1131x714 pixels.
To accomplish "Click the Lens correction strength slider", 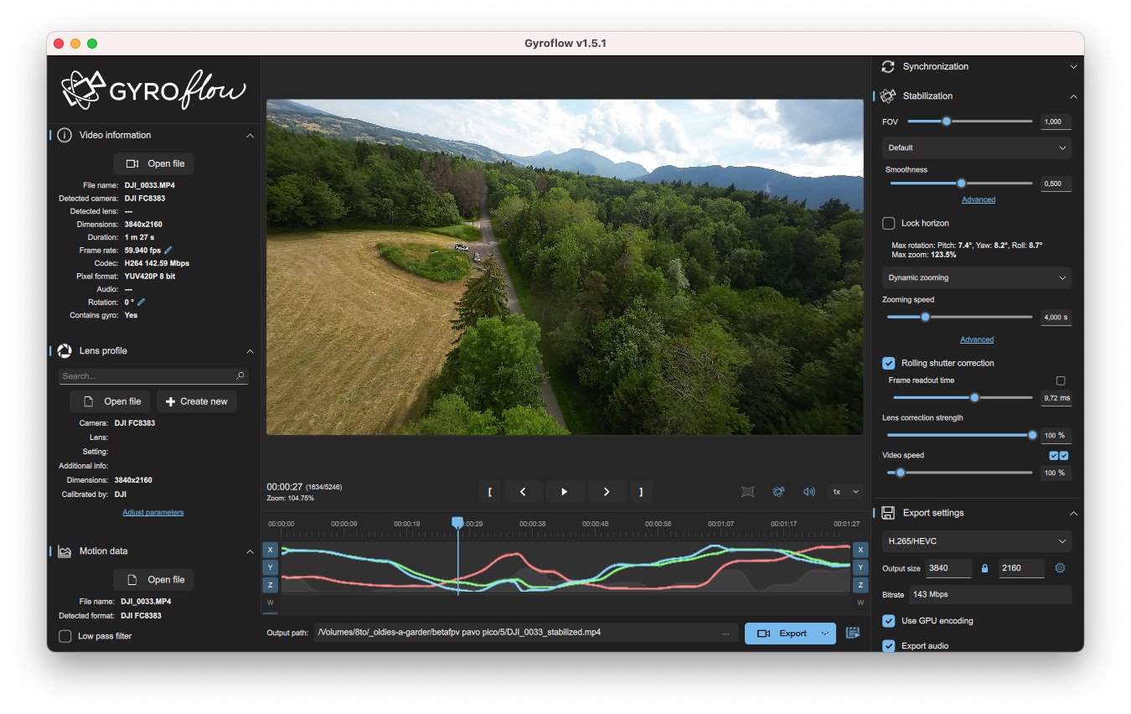I will pos(960,435).
